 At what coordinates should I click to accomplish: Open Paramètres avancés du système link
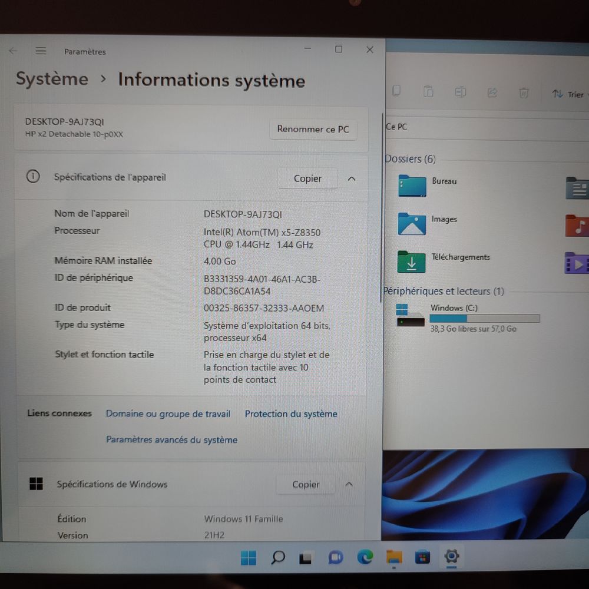point(171,439)
